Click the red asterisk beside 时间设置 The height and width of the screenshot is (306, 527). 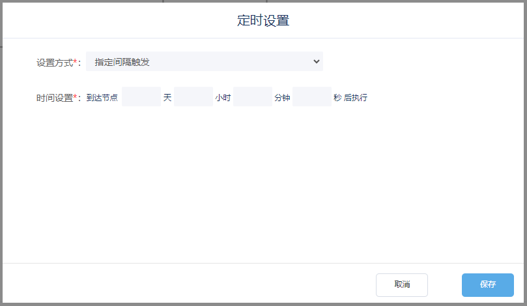pyautogui.click(x=76, y=97)
